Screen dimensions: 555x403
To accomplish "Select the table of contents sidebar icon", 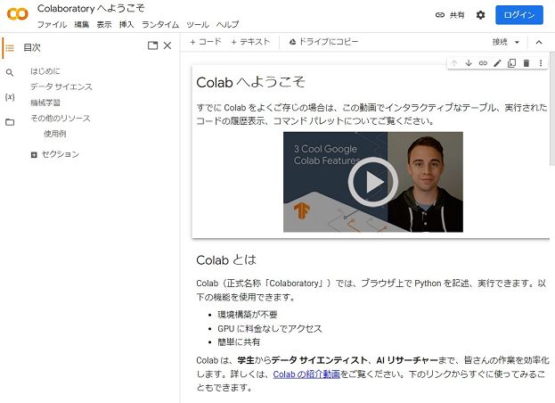I will [10, 47].
